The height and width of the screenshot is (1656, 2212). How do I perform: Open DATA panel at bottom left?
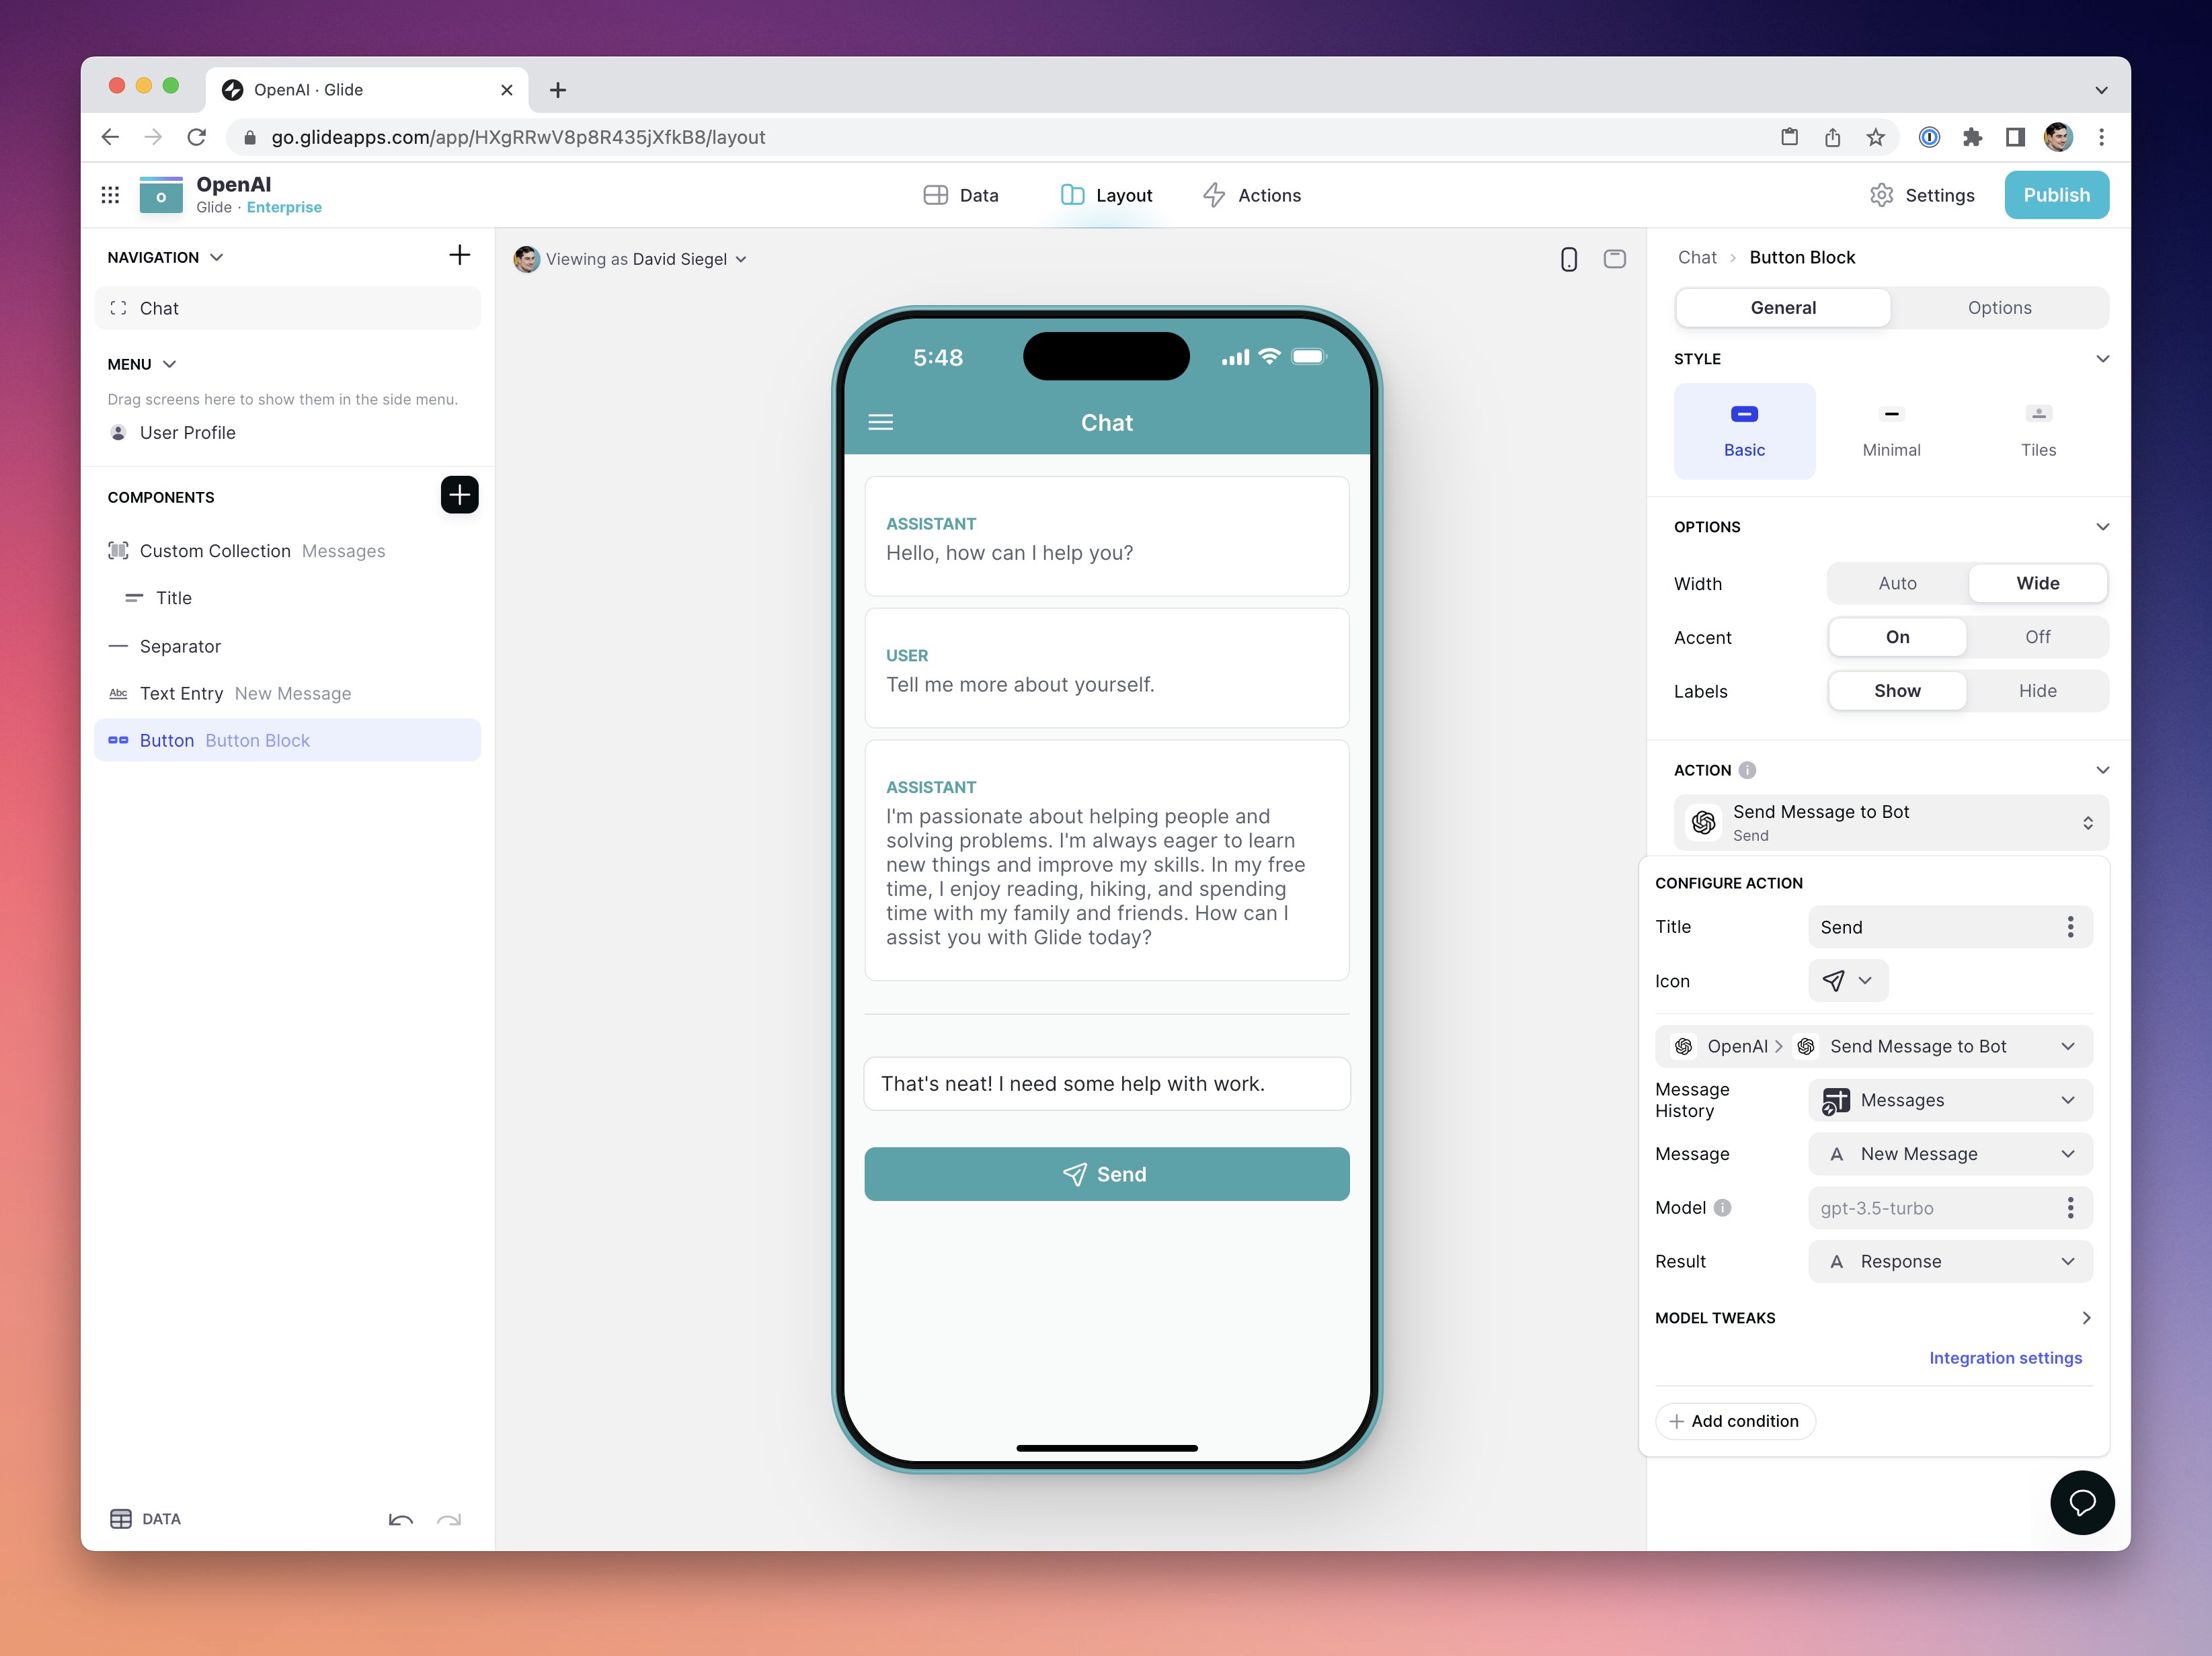pyautogui.click(x=145, y=1518)
